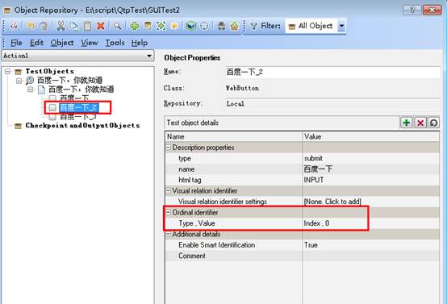
Task: Click the Filter funnel icon
Action: (x=253, y=27)
